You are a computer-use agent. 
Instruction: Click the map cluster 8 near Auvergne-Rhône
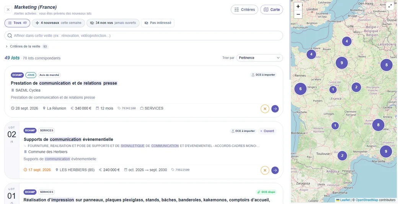click(378, 125)
